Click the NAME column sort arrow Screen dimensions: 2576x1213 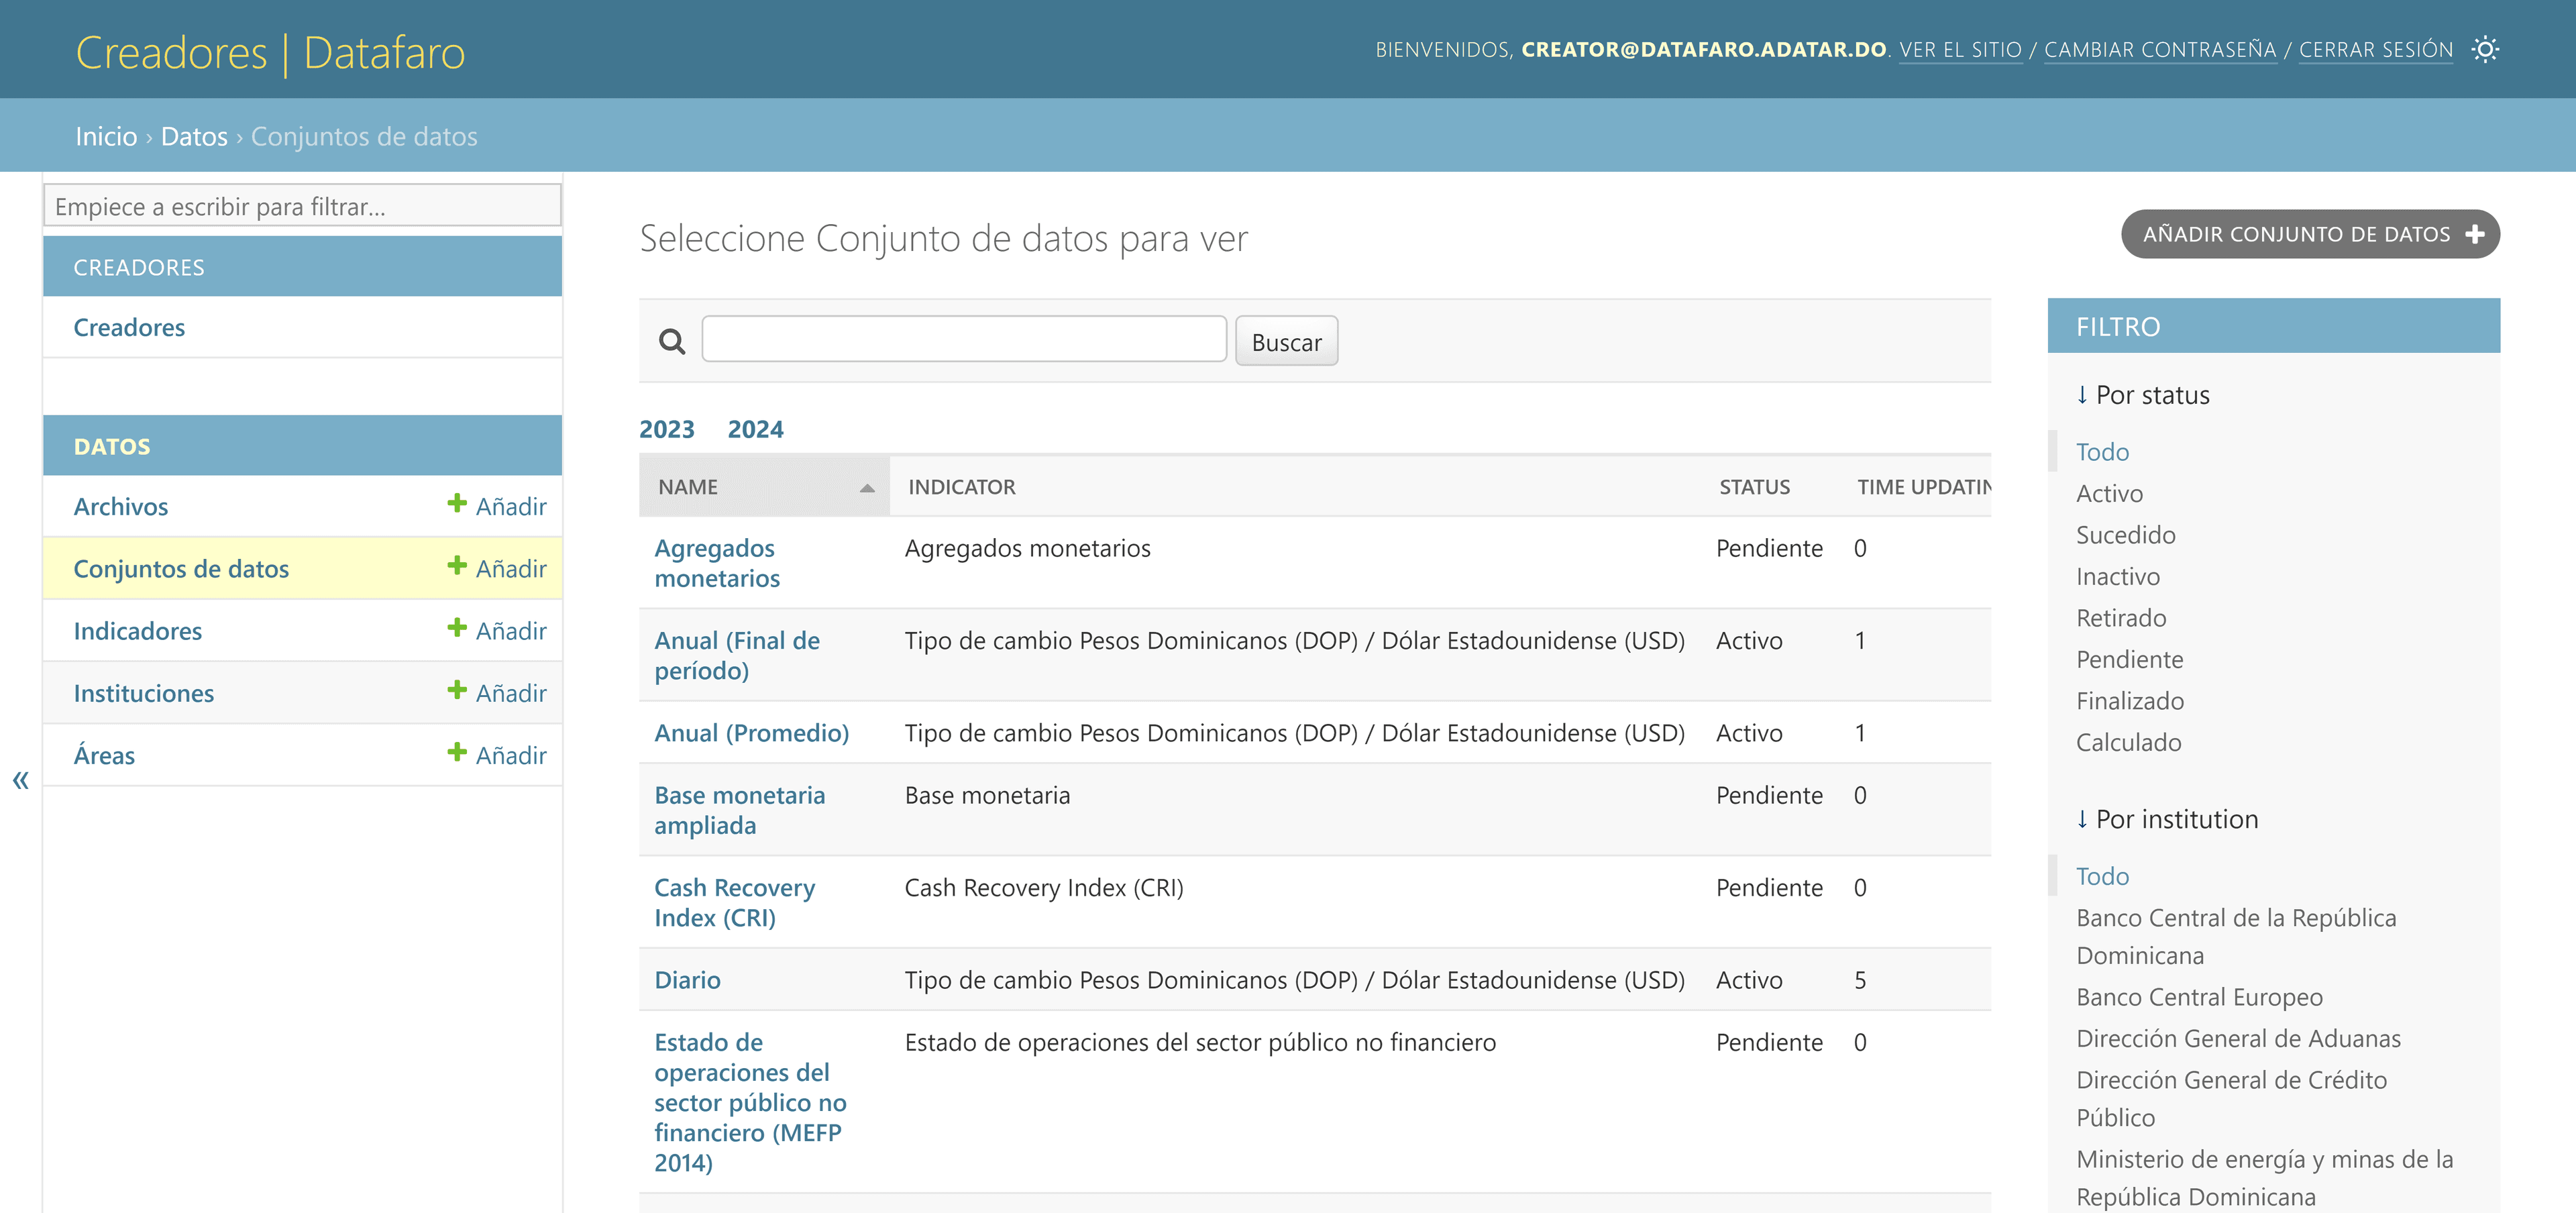(867, 488)
